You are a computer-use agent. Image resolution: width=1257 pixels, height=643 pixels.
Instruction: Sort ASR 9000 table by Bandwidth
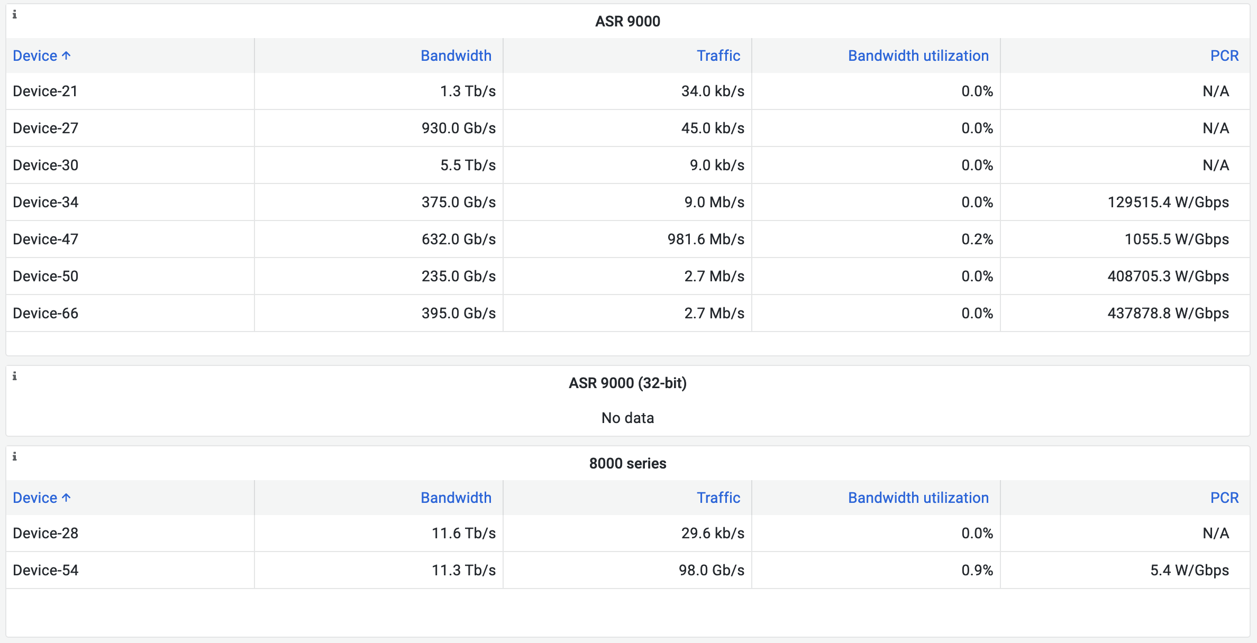tap(456, 56)
